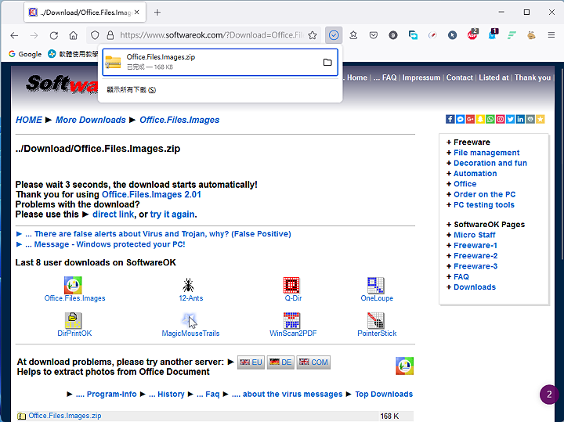Share on LinkedIn icon
564x422 pixels.
(520, 119)
